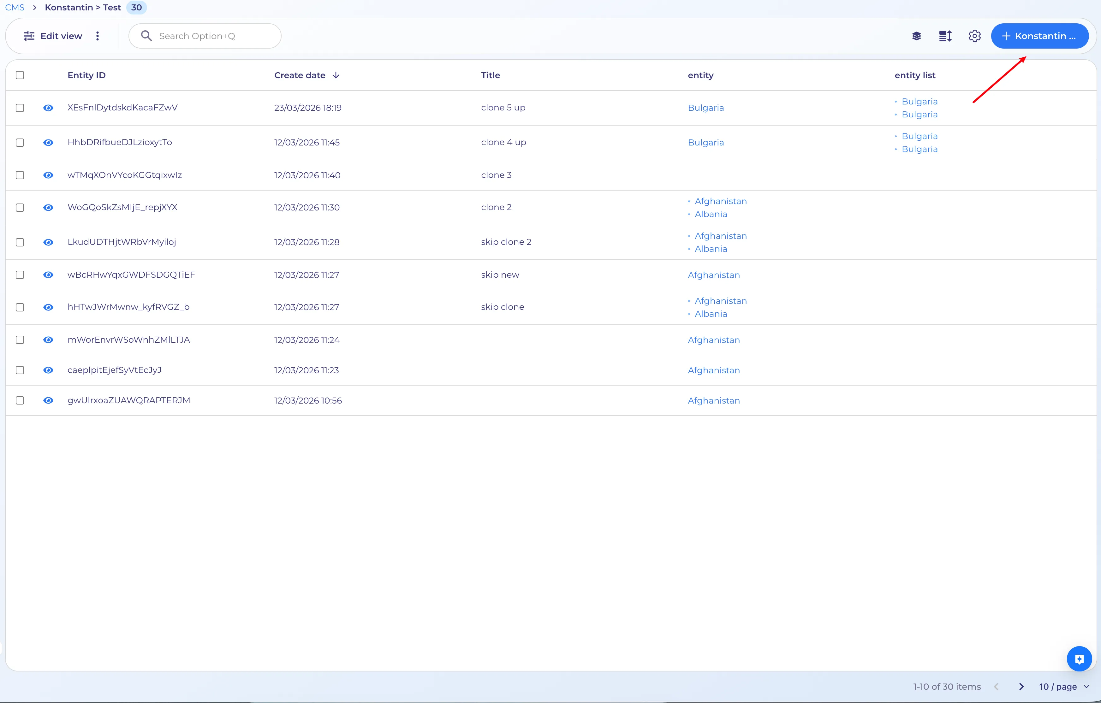Click the Edit view button
This screenshot has width=1101, height=703.
point(53,36)
